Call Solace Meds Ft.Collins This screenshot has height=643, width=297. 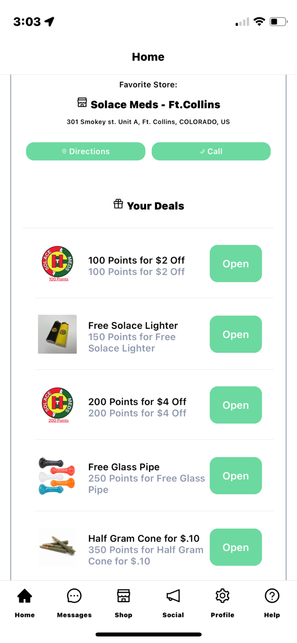(x=211, y=151)
